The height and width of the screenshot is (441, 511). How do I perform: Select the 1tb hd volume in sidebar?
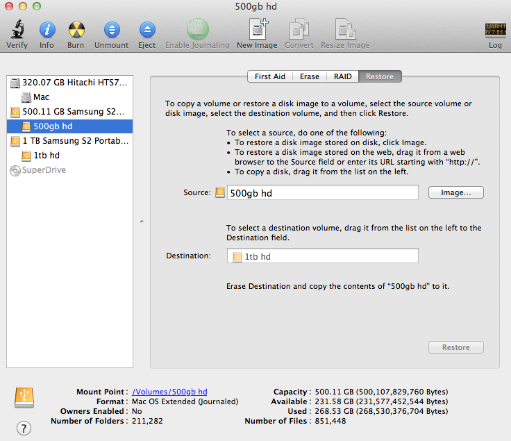pos(69,156)
